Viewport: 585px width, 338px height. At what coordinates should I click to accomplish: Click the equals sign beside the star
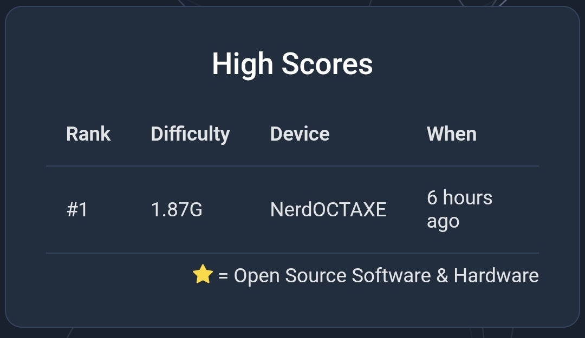tap(223, 276)
